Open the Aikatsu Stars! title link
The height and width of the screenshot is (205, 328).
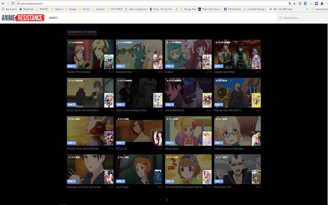tap(172, 149)
